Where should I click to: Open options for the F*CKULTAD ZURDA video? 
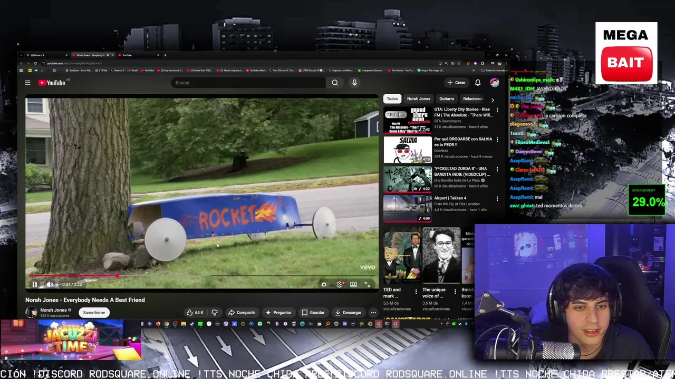pos(497,169)
